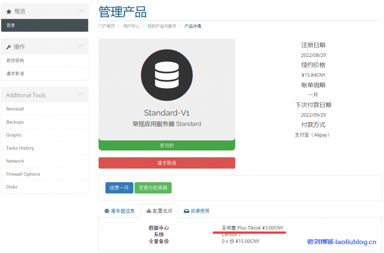Click the cloud icon on 资源使用 tab
Image resolution: width=384 pixels, height=253 pixels.
[x=186, y=211]
